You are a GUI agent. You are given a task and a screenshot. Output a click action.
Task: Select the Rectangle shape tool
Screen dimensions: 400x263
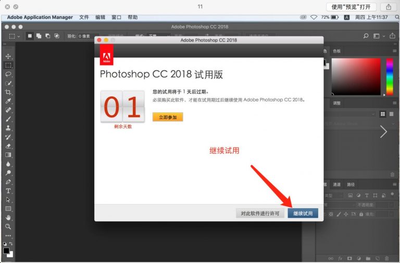click(8, 209)
